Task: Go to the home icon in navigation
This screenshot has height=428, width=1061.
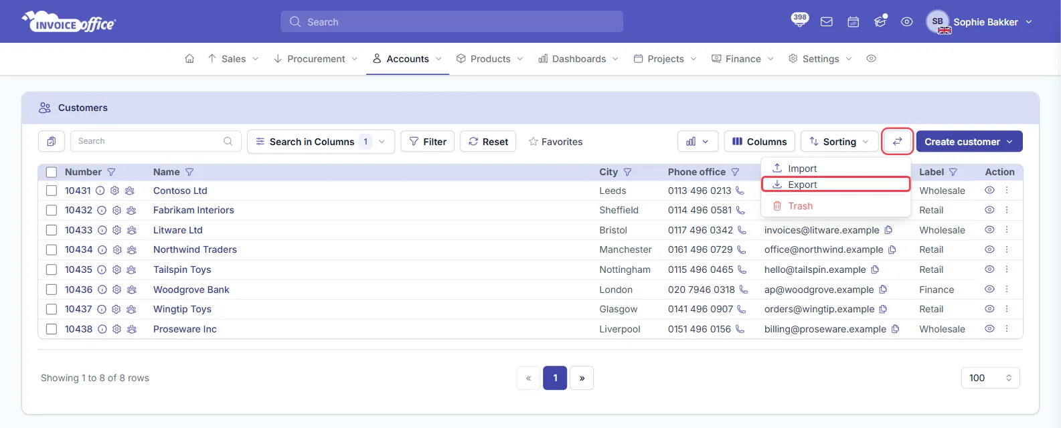Action: (189, 59)
